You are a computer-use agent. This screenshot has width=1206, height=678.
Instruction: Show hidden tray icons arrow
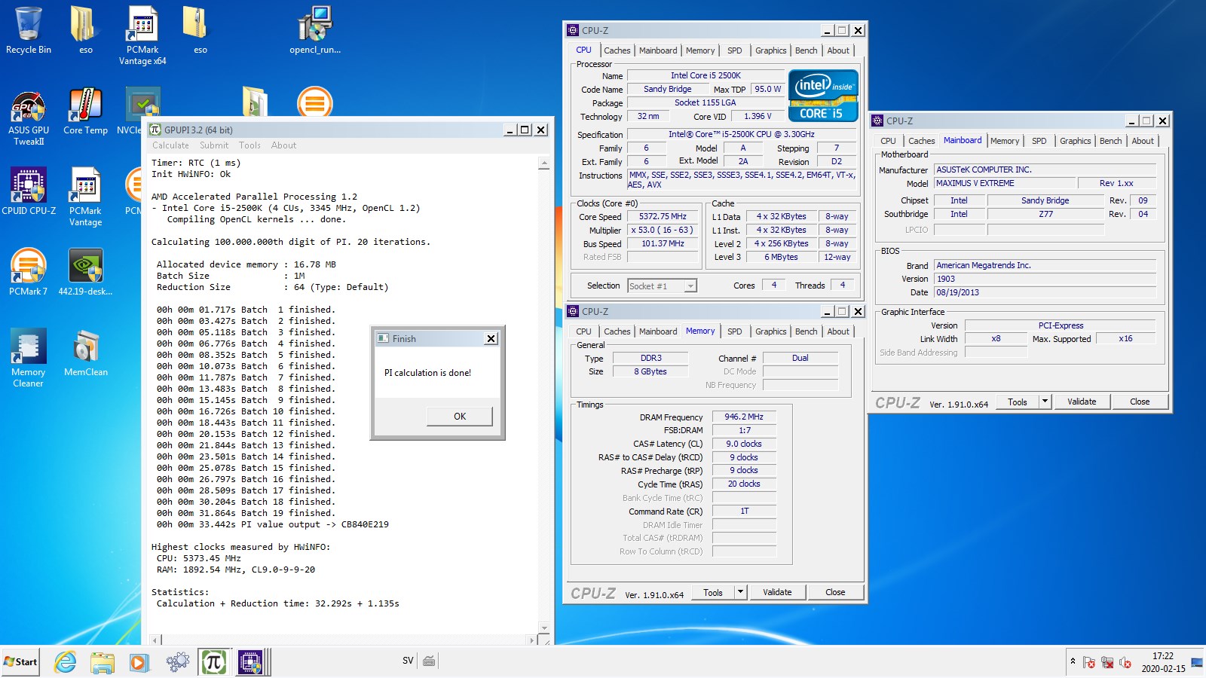click(x=1073, y=661)
